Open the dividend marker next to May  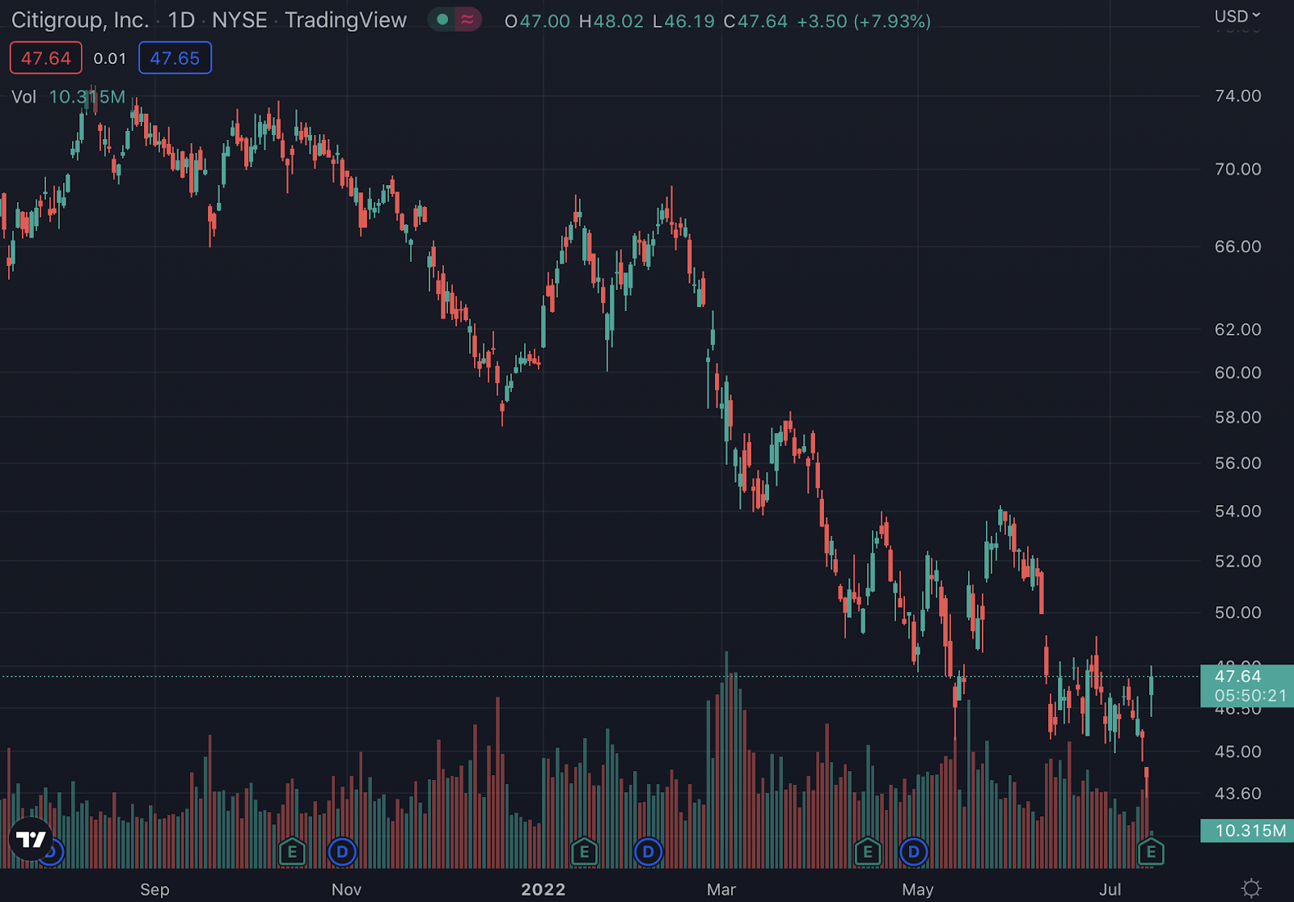[x=914, y=852]
